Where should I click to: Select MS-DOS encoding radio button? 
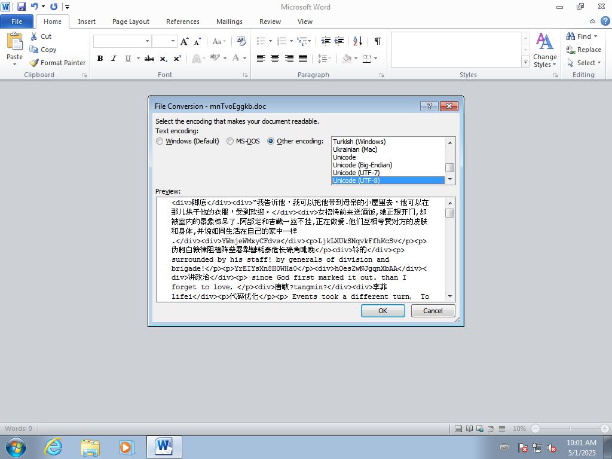pyautogui.click(x=230, y=141)
